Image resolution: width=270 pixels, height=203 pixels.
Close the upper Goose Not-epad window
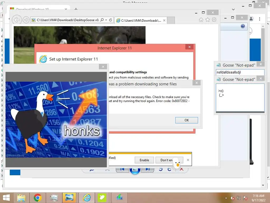click(x=261, y=64)
